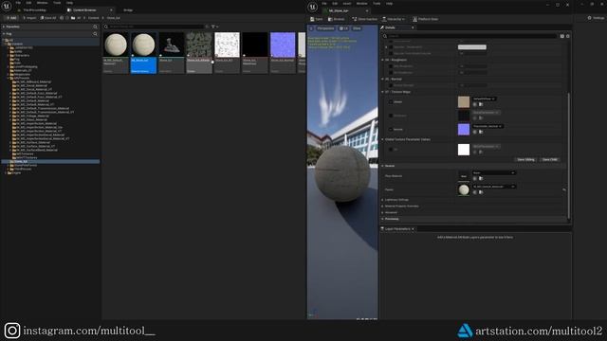The width and height of the screenshot is (607, 341).
Task: Focus the Content Browser asset search field
Action: pyautogui.click(x=156, y=27)
